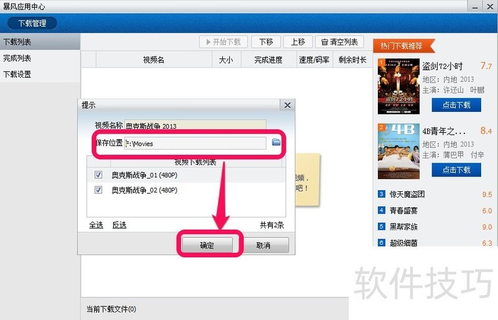Uncheck 奥克斯战争_02 (480P) checkbox

pos(98,190)
